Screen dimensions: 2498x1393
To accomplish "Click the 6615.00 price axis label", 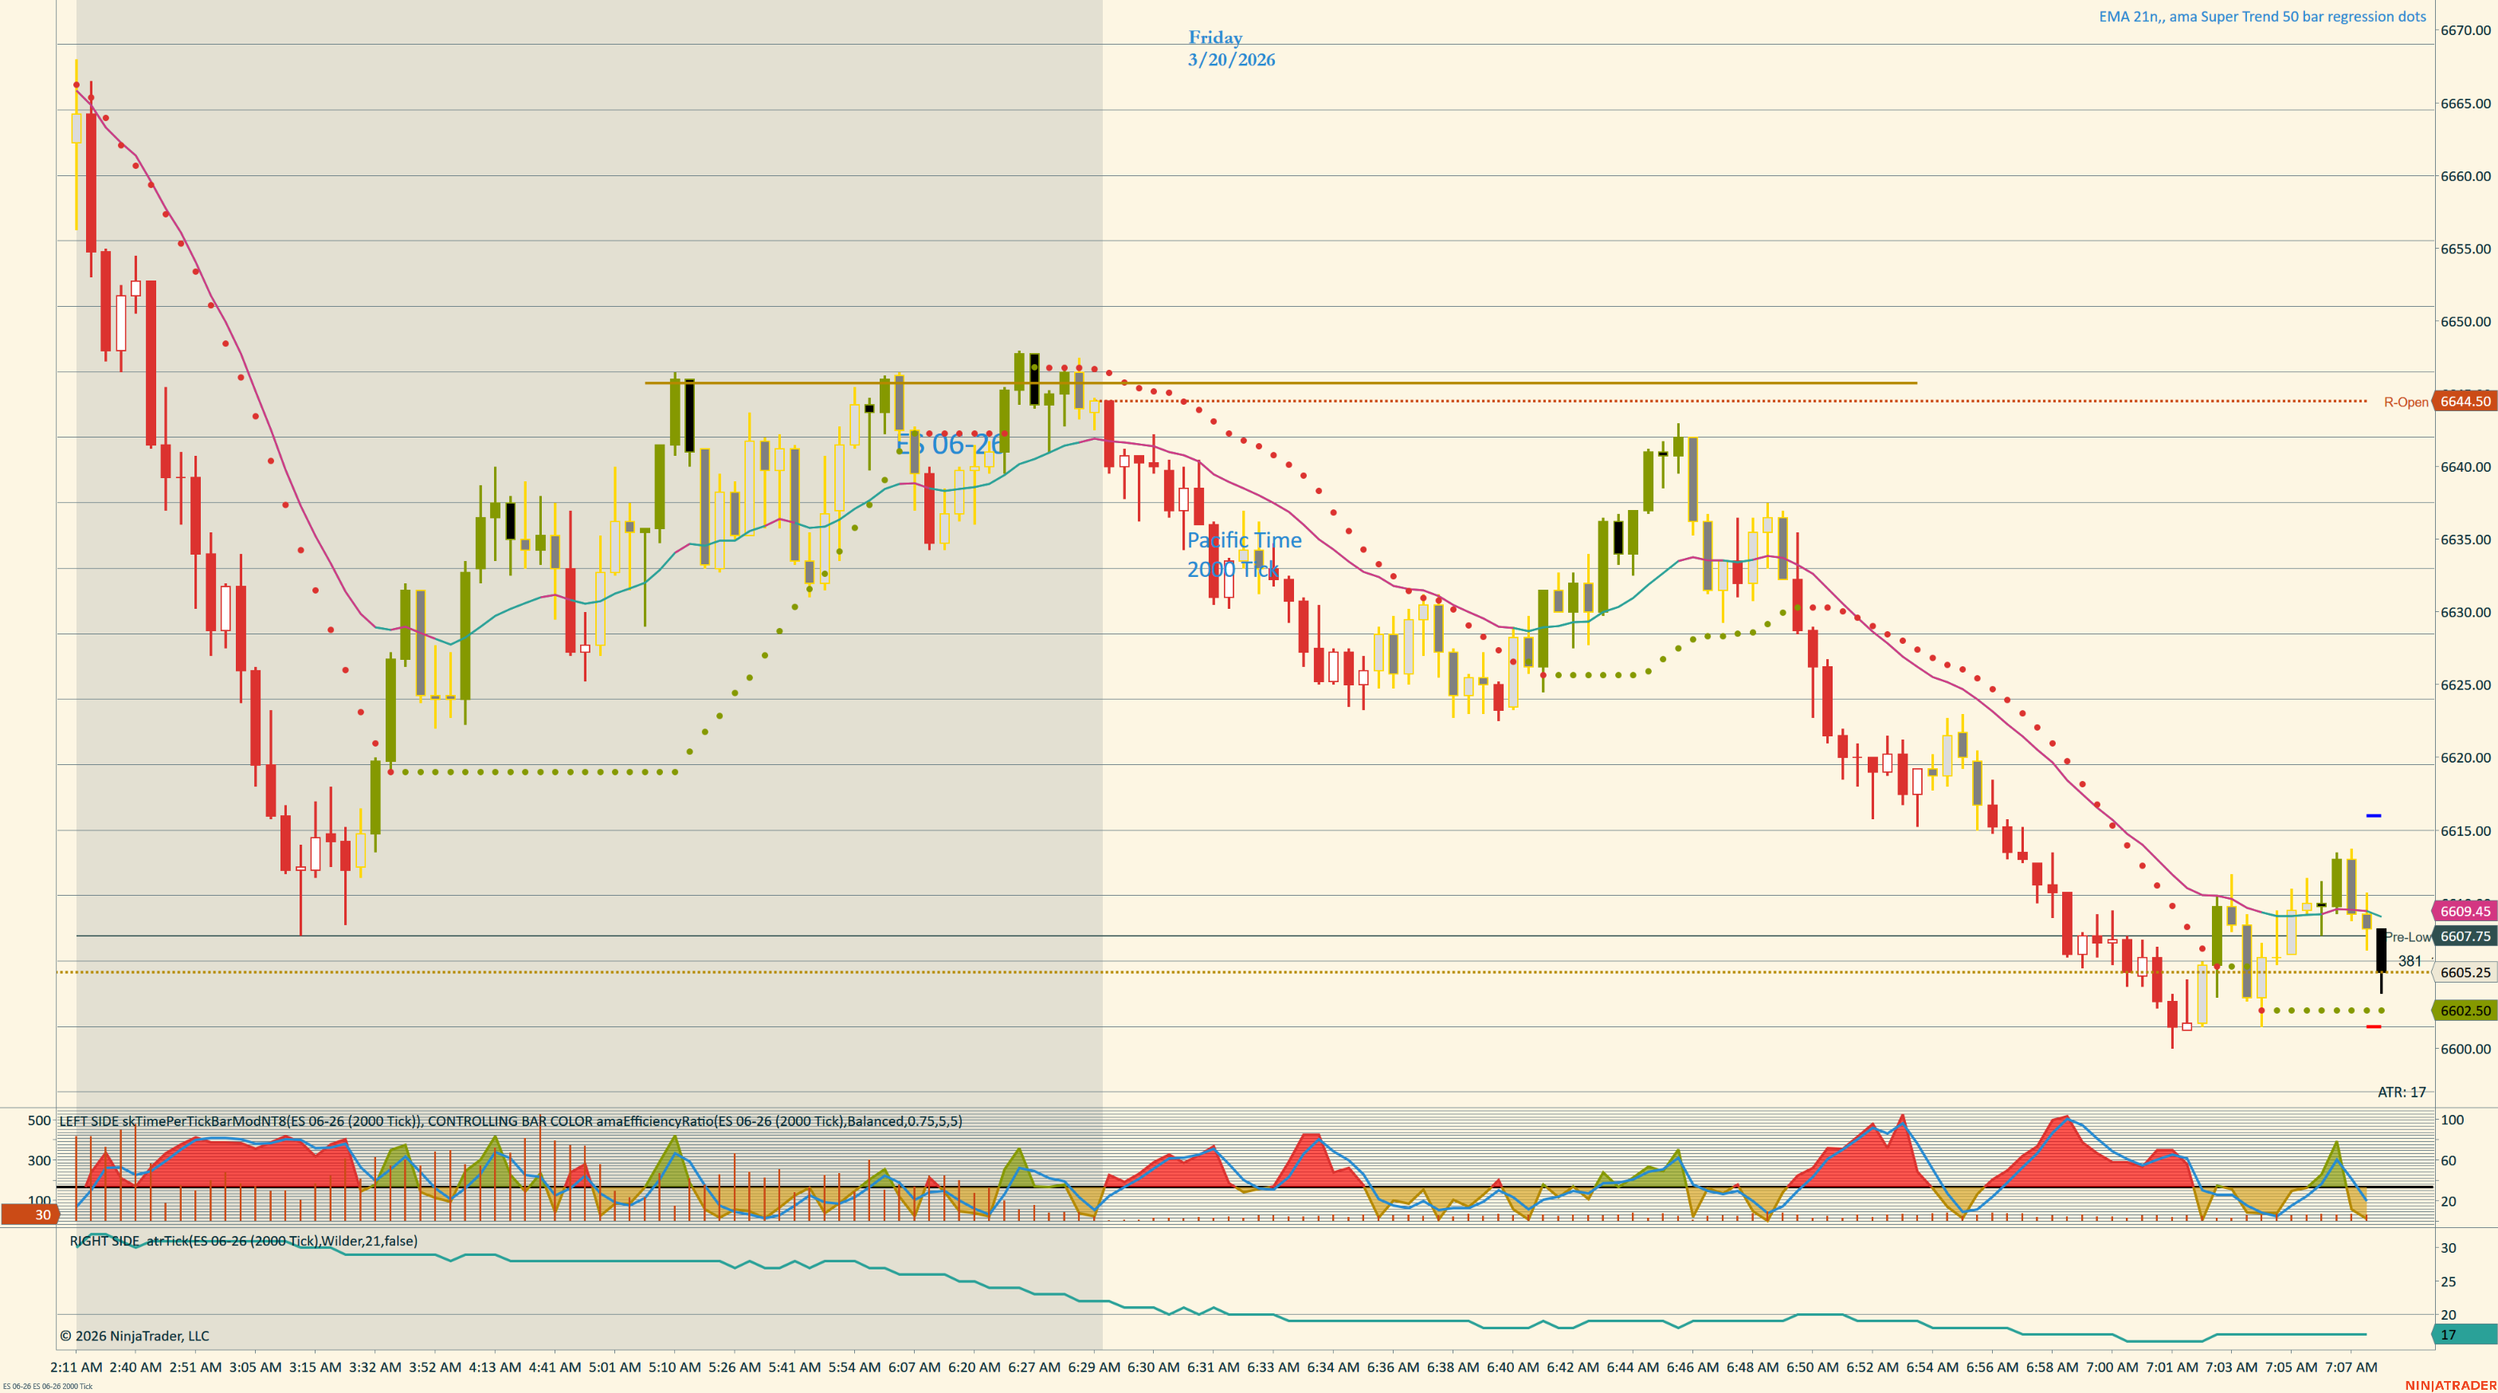I will tap(2465, 830).
